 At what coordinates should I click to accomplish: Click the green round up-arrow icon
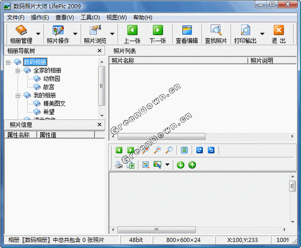192,165
